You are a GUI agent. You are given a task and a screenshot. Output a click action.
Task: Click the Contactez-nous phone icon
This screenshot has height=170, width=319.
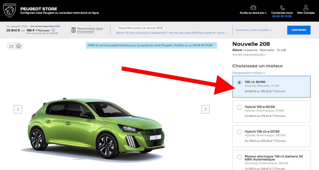tap(282, 8)
